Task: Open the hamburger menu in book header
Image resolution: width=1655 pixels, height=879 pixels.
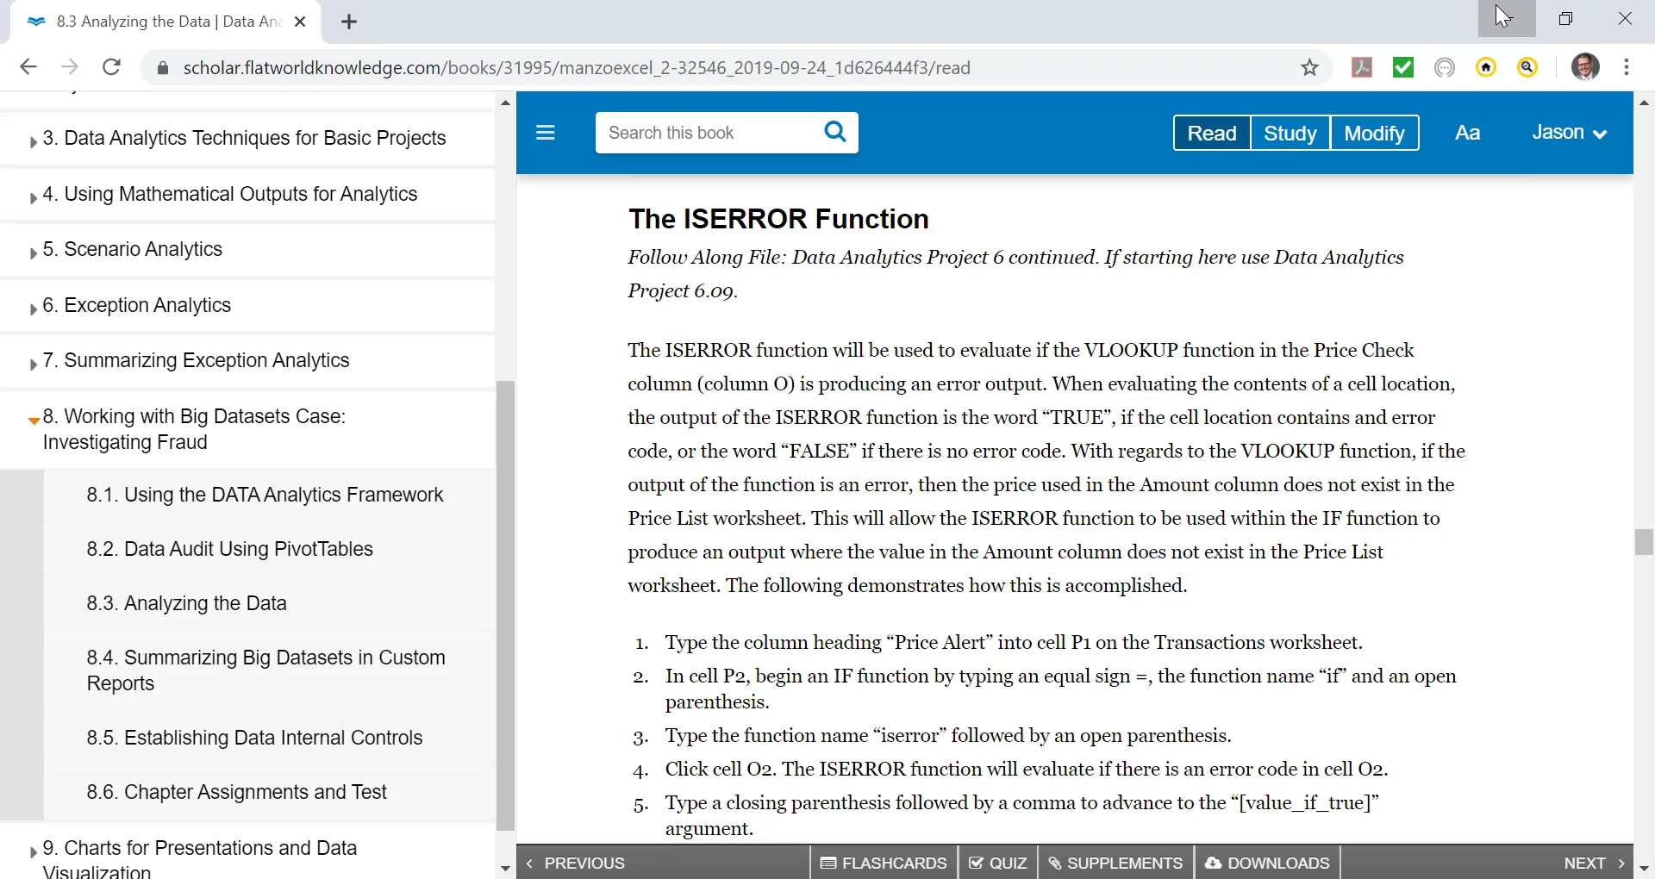Action: (545, 133)
